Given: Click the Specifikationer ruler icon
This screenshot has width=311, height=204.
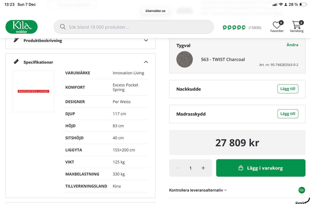Looking at the screenshot, I should (x=16, y=62).
